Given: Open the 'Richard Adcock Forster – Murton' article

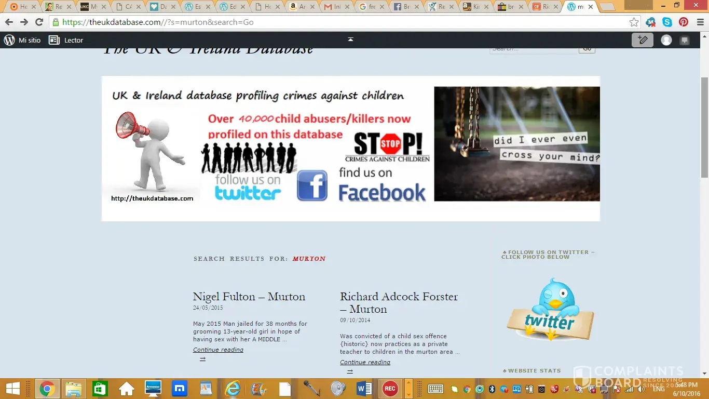Looking at the screenshot, I should click(399, 303).
